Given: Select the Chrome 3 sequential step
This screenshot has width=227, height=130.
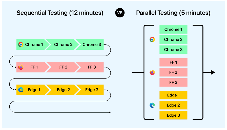Looking at the screenshot, I should [x=91, y=45].
